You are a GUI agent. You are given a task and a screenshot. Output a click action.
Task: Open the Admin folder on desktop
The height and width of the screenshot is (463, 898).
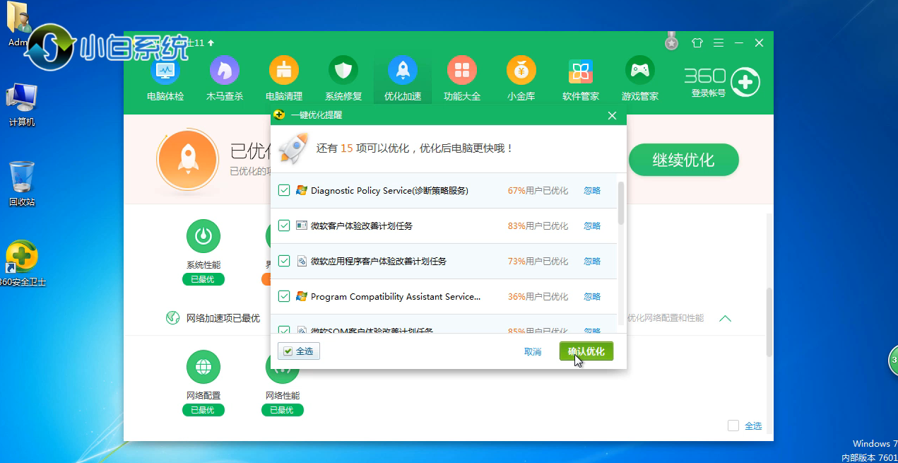18,25
